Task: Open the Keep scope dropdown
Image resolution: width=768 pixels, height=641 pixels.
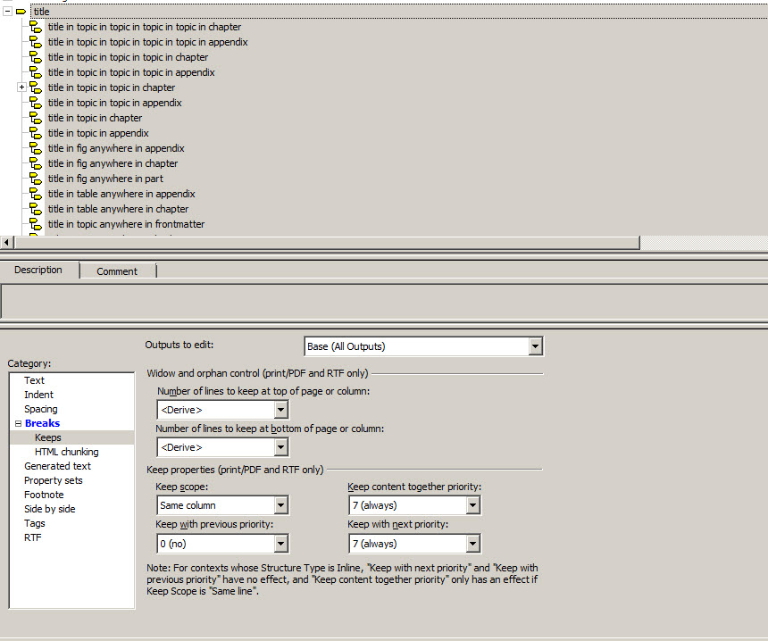Action: pyautogui.click(x=280, y=505)
